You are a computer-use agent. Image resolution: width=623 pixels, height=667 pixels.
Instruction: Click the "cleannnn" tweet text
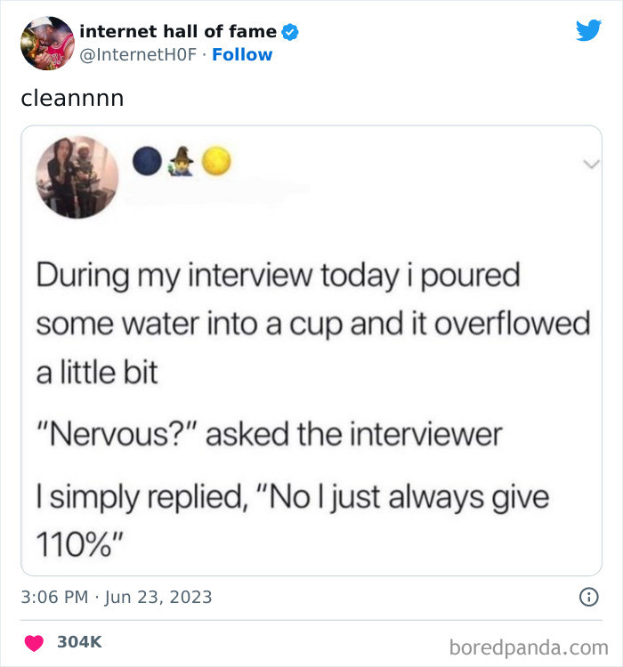[72, 97]
